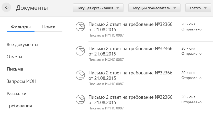Show the Запросы ИОН filter
Viewport: 213px width, 113px height.
point(21,81)
